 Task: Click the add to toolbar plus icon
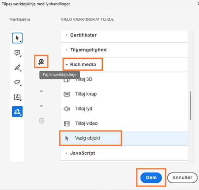(x=41, y=62)
